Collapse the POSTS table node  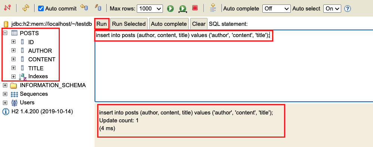click(x=5, y=33)
